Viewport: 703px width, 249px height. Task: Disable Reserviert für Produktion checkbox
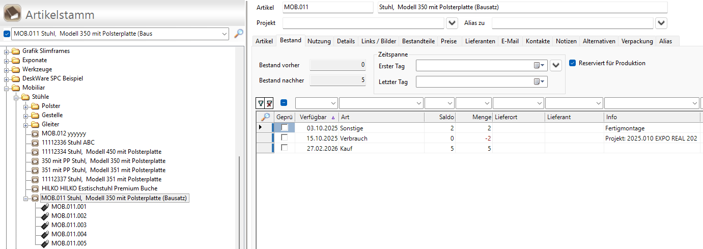pos(573,63)
